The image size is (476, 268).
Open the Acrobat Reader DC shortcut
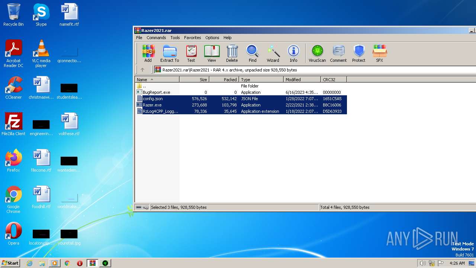13,54
